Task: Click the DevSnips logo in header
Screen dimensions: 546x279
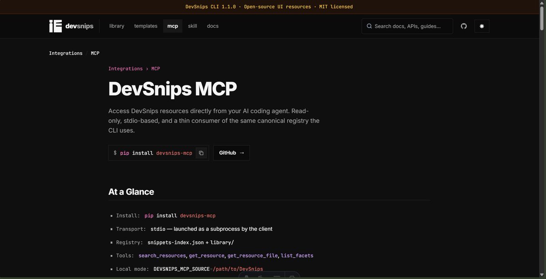Action: tap(71, 26)
